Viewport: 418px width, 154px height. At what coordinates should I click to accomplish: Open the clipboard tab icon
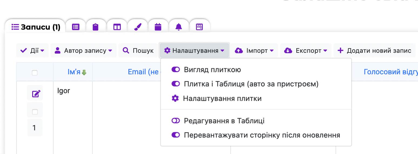click(x=95, y=27)
